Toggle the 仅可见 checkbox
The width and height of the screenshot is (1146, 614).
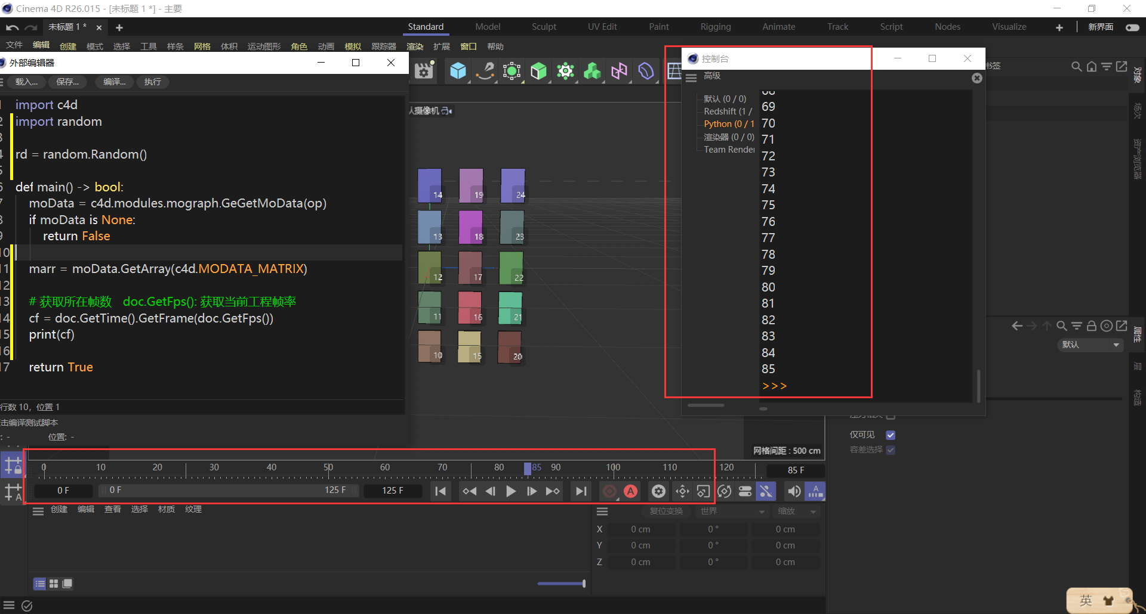click(891, 435)
